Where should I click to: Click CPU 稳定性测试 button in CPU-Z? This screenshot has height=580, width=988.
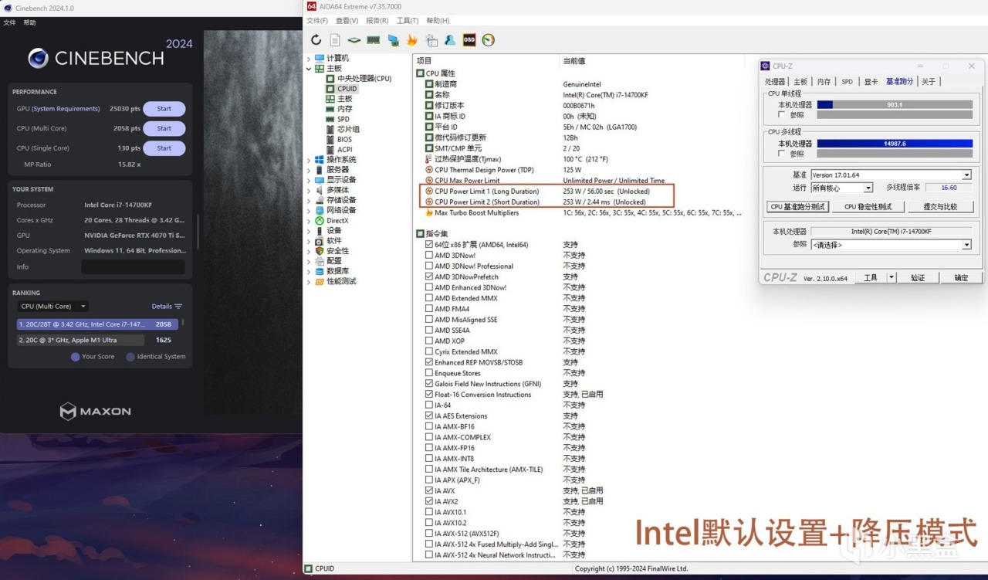(868, 207)
